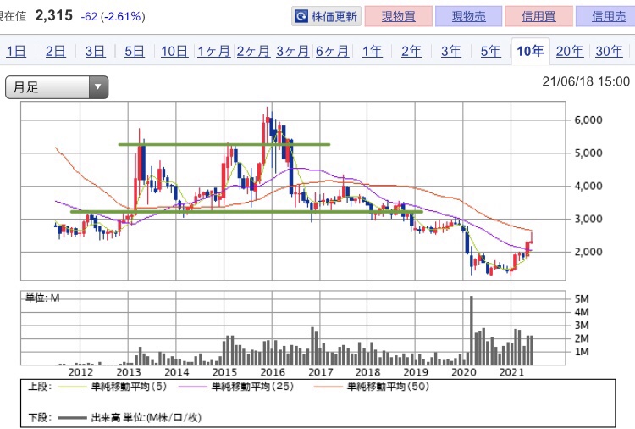The height and width of the screenshot is (429, 635).
Task: Open the 月足 candle interval dropdown
Action: click(x=57, y=87)
